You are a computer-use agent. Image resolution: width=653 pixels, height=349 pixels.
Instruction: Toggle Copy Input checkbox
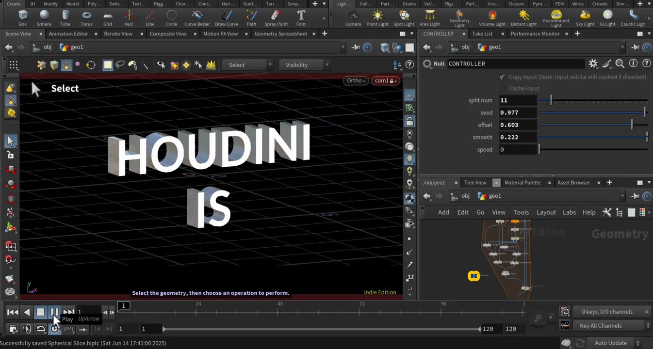click(x=502, y=77)
